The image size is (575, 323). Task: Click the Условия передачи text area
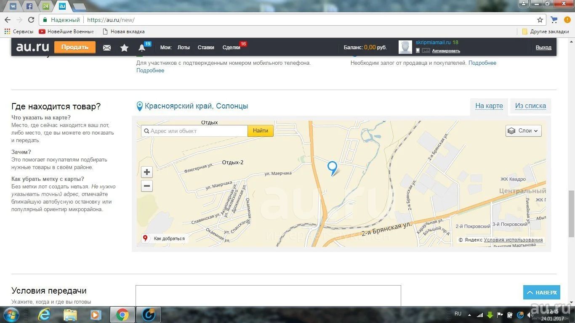pyautogui.click(x=268, y=296)
